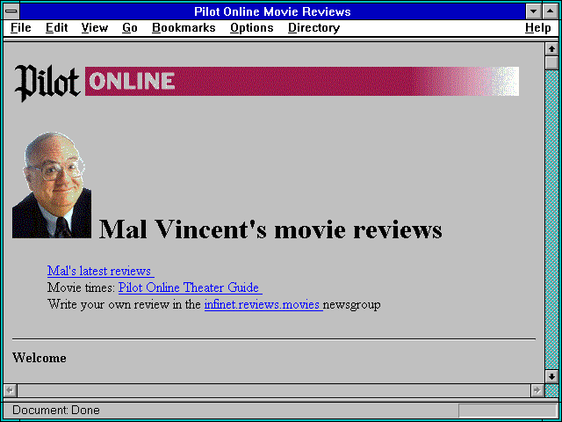This screenshot has width=562, height=422.
Task: Open the Help menu
Action: (x=538, y=28)
